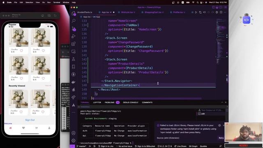Open the Live Share activity bar icon
The height and width of the screenshot is (148, 263).
click(x=74, y=97)
